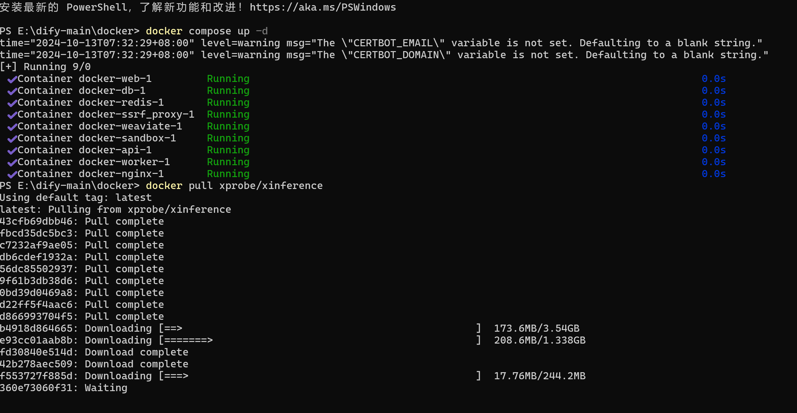Click the checkmark beside docker-web-1 container

point(12,79)
